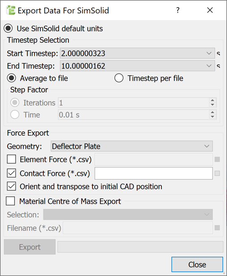
Task: Expand Geometry dropdown showing Deflector Plate
Action: 131,146
